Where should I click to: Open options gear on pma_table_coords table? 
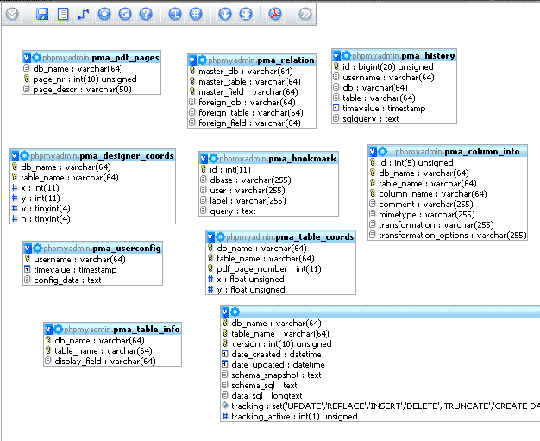pos(221,236)
